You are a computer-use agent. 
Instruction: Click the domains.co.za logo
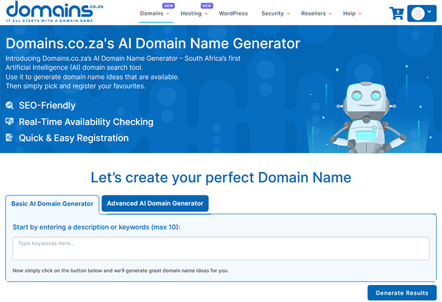(55, 11)
